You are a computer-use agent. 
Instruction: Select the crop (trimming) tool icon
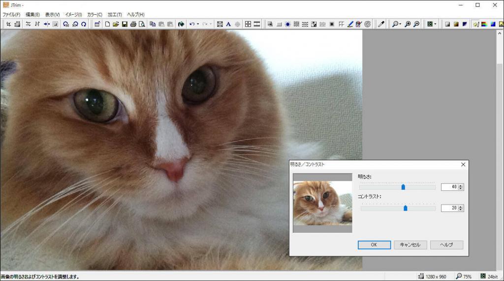click(x=9, y=24)
